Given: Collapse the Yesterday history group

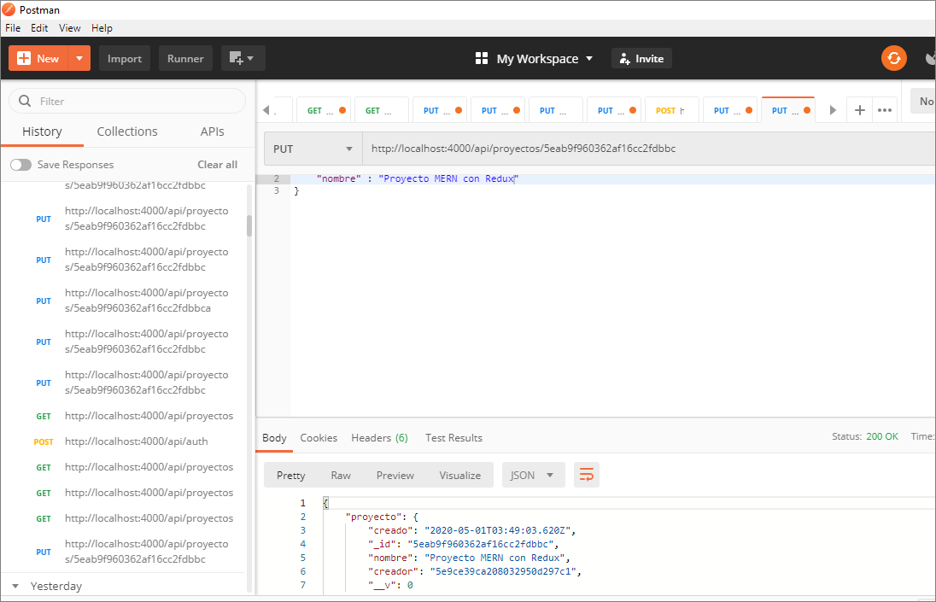Looking at the screenshot, I should click(15, 586).
